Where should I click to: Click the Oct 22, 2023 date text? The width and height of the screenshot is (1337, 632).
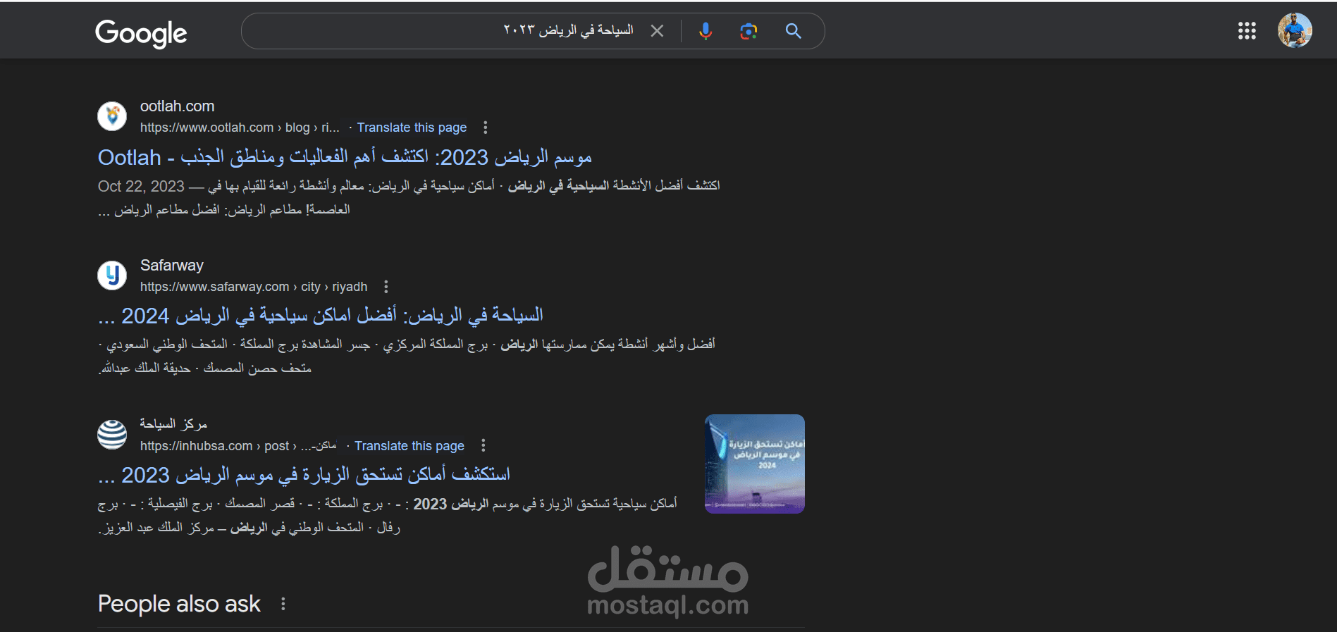click(141, 186)
